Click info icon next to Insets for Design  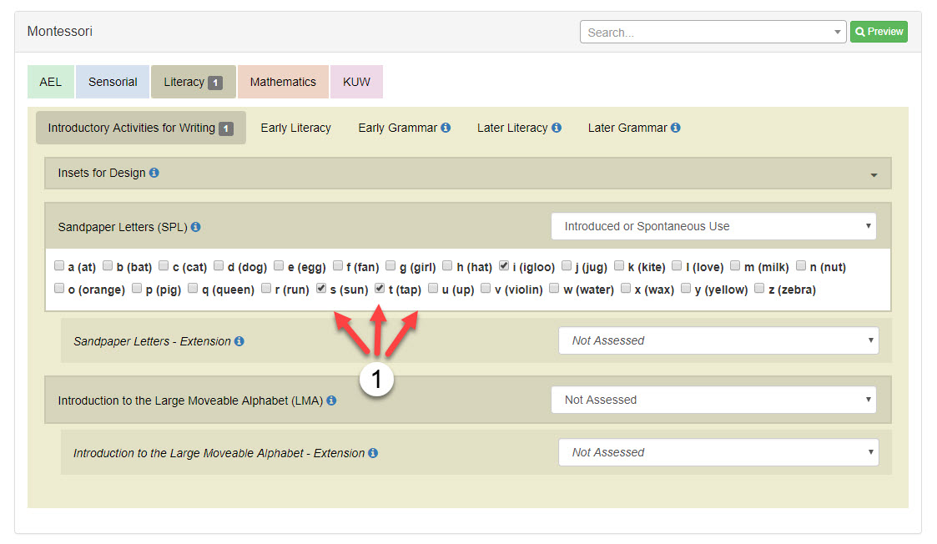[x=154, y=173]
